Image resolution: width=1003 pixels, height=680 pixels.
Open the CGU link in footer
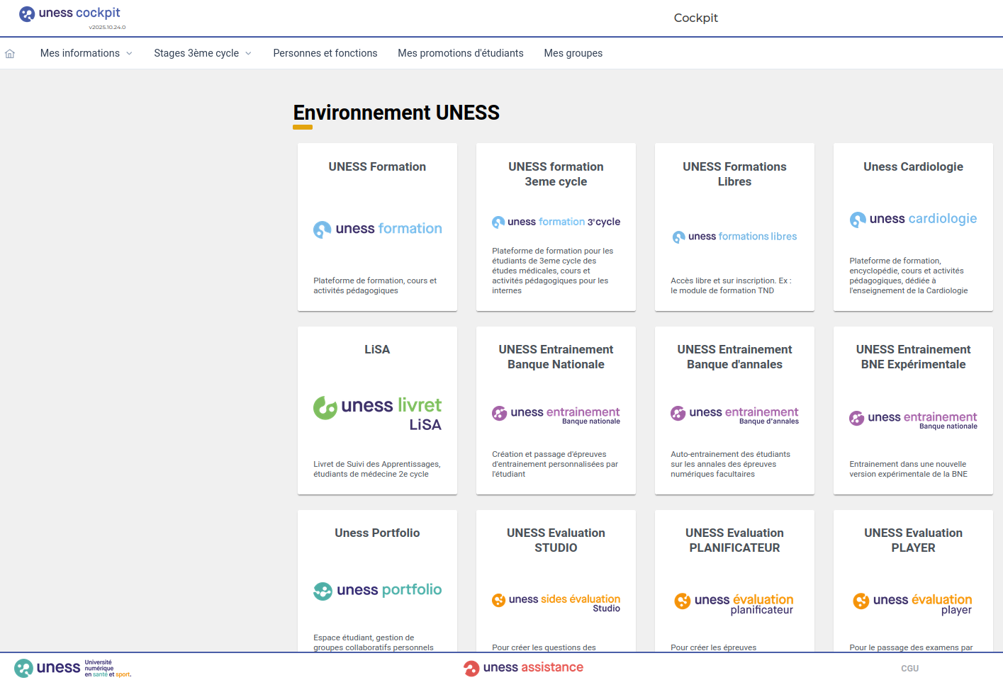(x=909, y=668)
